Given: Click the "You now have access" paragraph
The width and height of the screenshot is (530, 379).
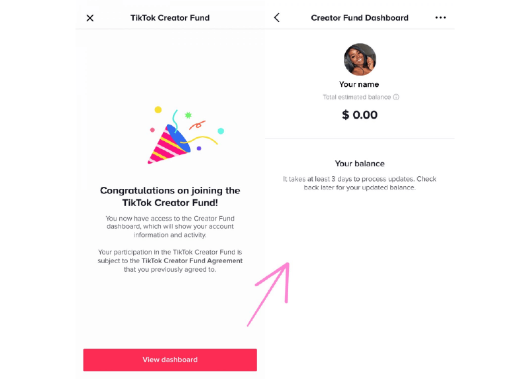Looking at the screenshot, I should click(170, 227).
